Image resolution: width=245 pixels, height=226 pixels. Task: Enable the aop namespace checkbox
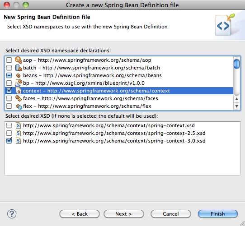pos(9,60)
